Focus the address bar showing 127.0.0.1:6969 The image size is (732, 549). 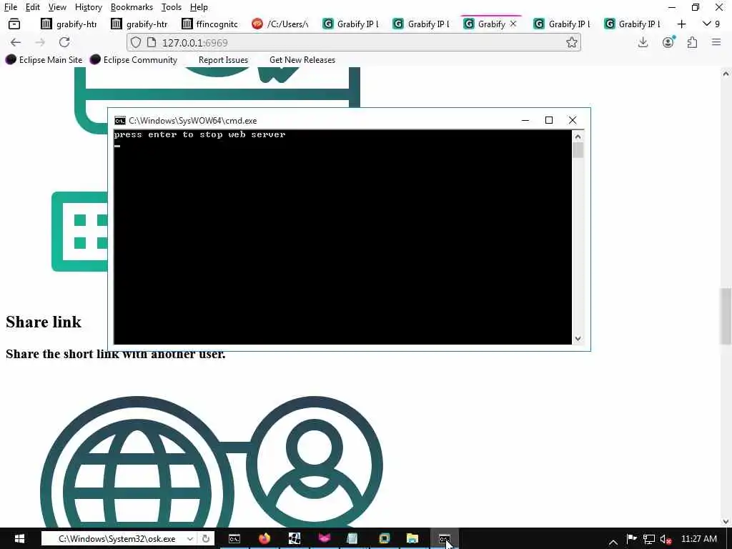pyautogui.click(x=353, y=42)
